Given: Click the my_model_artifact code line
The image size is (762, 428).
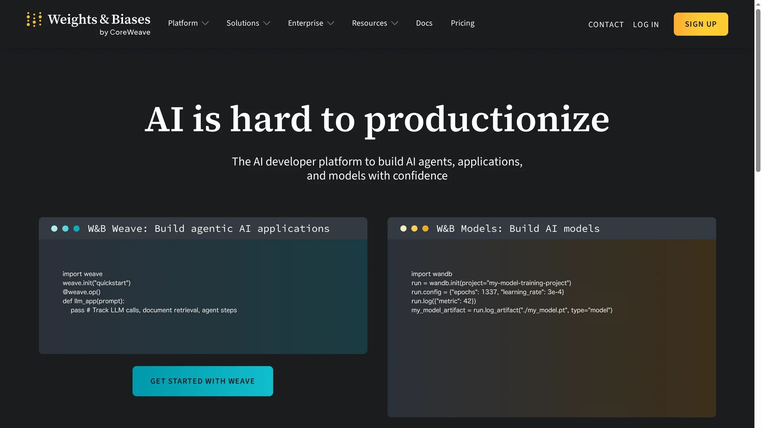Looking at the screenshot, I should coord(512,310).
